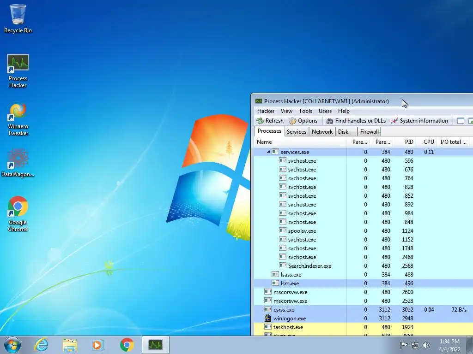The height and width of the screenshot is (354, 473).
Task: Select the services.exe process row
Action: coord(364,152)
